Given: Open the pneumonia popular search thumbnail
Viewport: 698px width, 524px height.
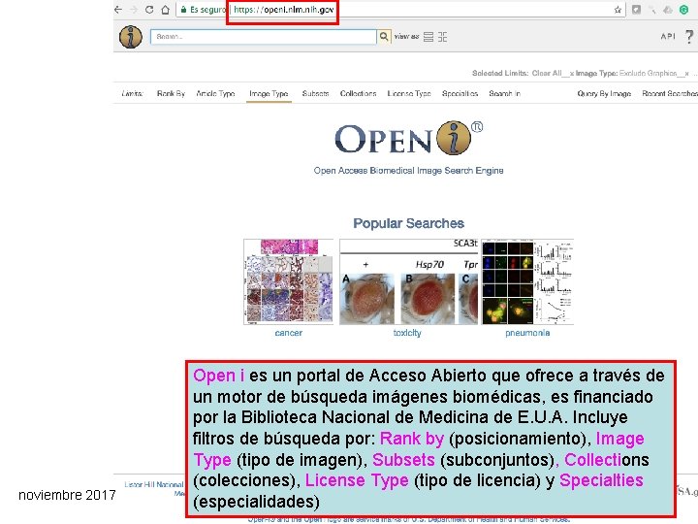Looking at the screenshot, I should (527, 281).
